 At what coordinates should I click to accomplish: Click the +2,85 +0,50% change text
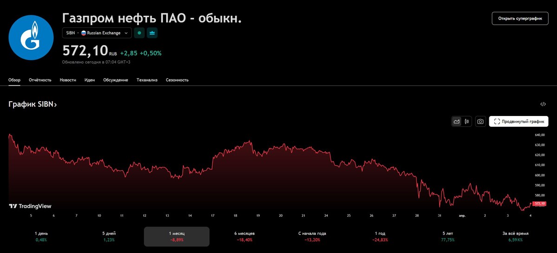click(141, 53)
